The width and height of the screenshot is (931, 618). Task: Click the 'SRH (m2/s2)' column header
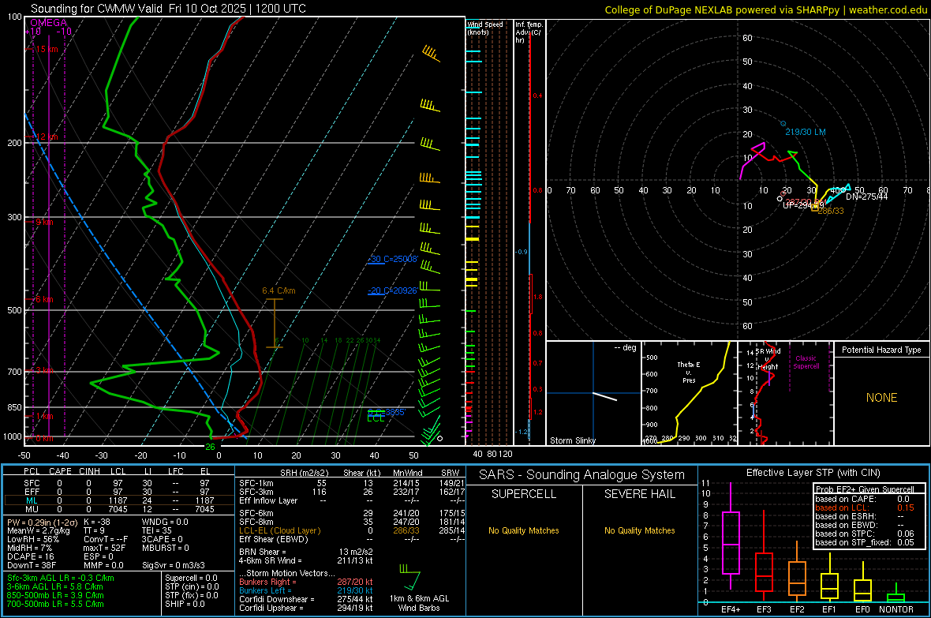click(x=304, y=473)
